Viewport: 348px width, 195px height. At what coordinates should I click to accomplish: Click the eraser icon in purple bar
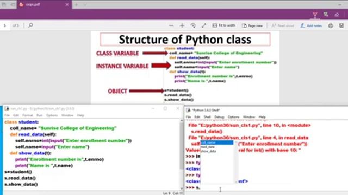[x=337, y=15]
